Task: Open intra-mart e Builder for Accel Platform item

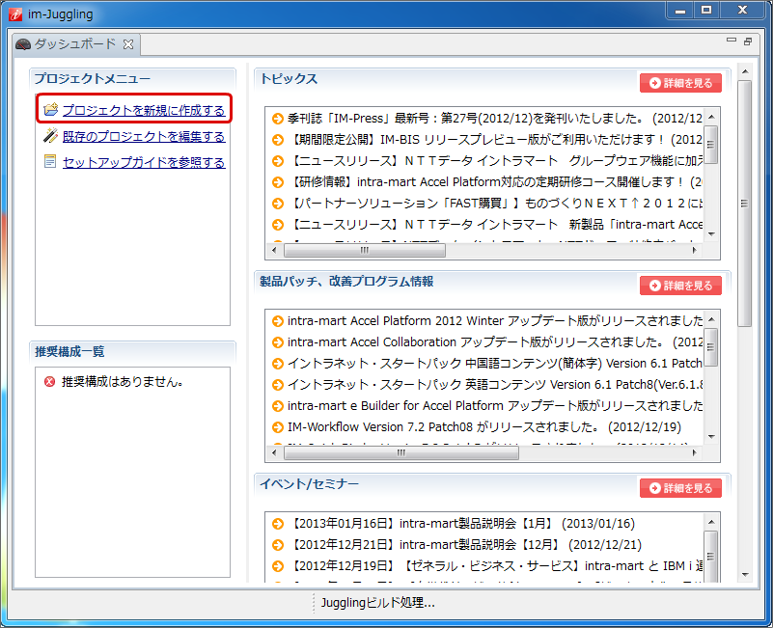Action: click(x=494, y=406)
